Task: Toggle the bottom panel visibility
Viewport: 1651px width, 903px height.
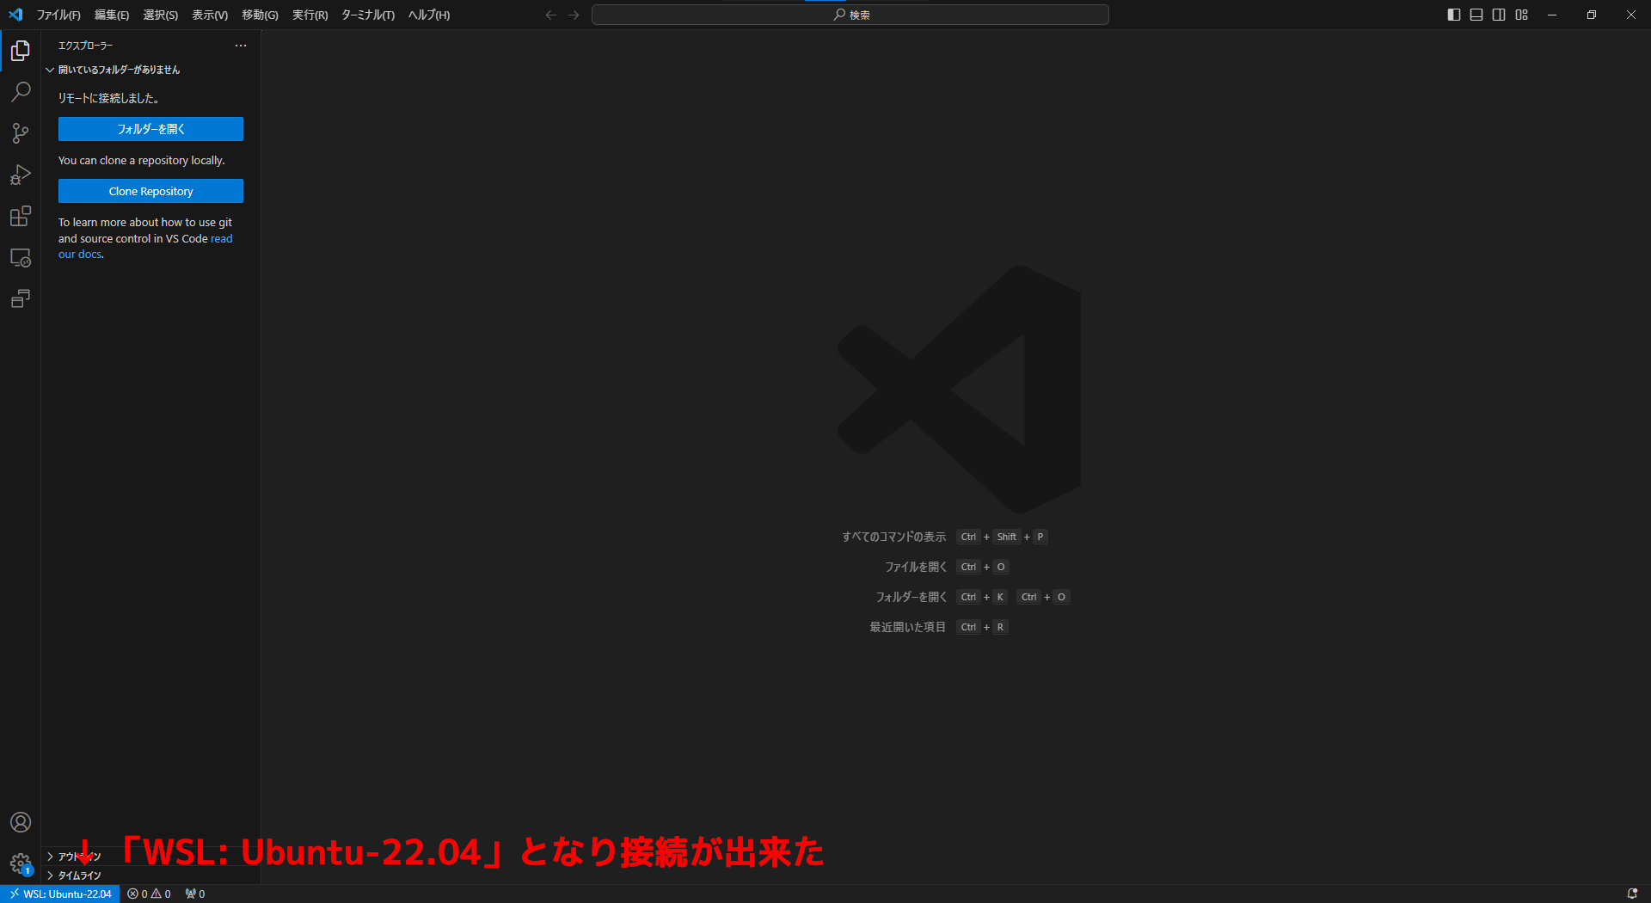Action: 1476,15
